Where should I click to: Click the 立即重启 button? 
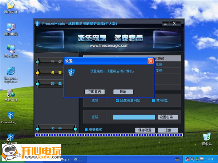click(x=94, y=92)
